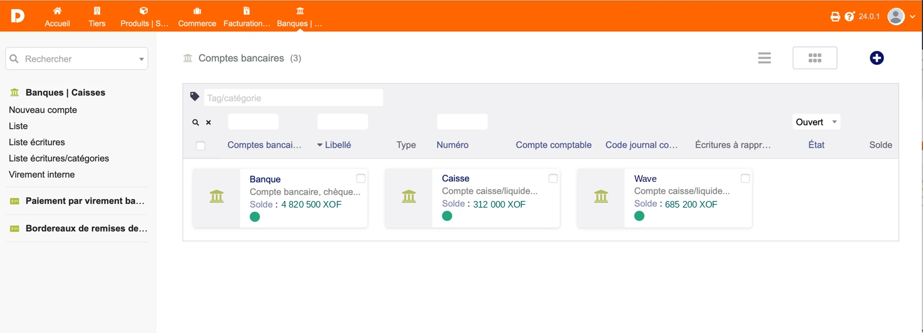Click the Wave card bank icon
Viewport: 923px width, 333px height.
(601, 196)
